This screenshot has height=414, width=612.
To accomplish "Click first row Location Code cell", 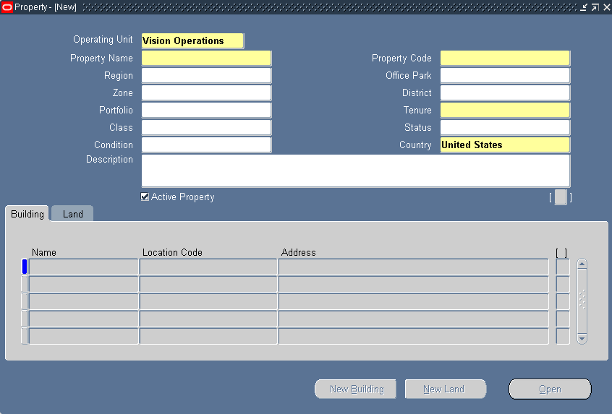I will pyautogui.click(x=208, y=267).
